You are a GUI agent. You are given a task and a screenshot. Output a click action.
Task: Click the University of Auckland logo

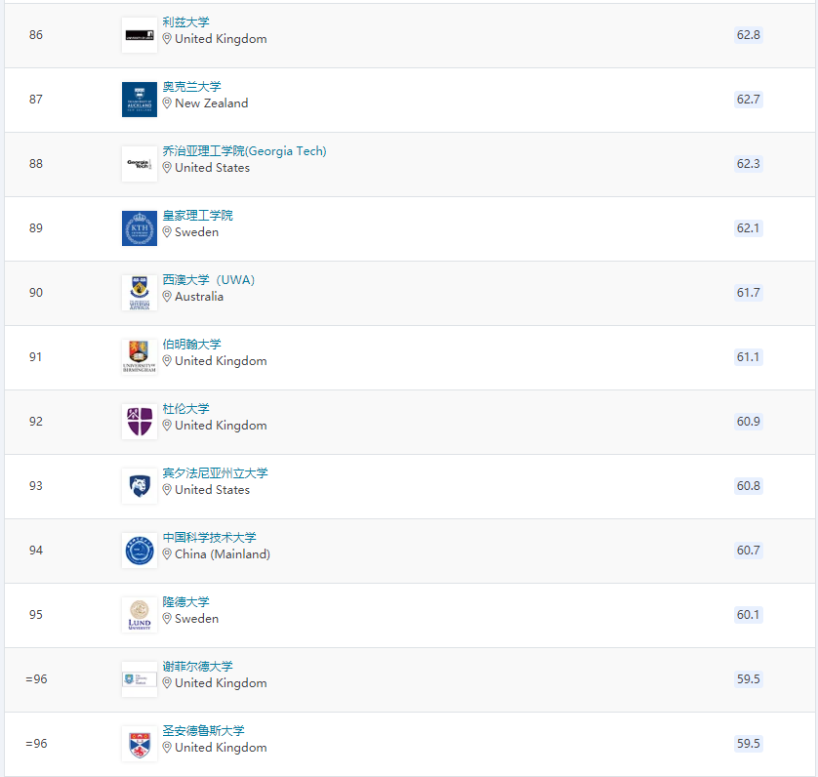pyautogui.click(x=140, y=100)
